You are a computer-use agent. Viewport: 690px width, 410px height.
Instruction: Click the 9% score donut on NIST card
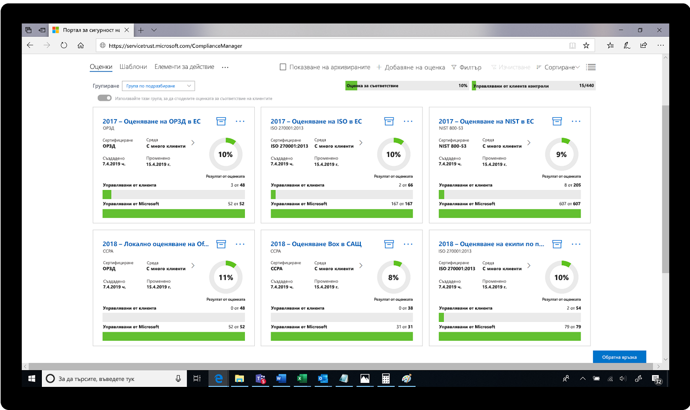pyautogui.click(x=561, y=155)
